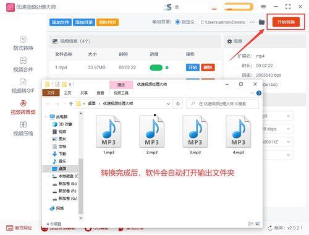Click the three-dots browse button for output path
Image resolution: width=309 pixels, height=235 pixels.
tap(252, 22)
